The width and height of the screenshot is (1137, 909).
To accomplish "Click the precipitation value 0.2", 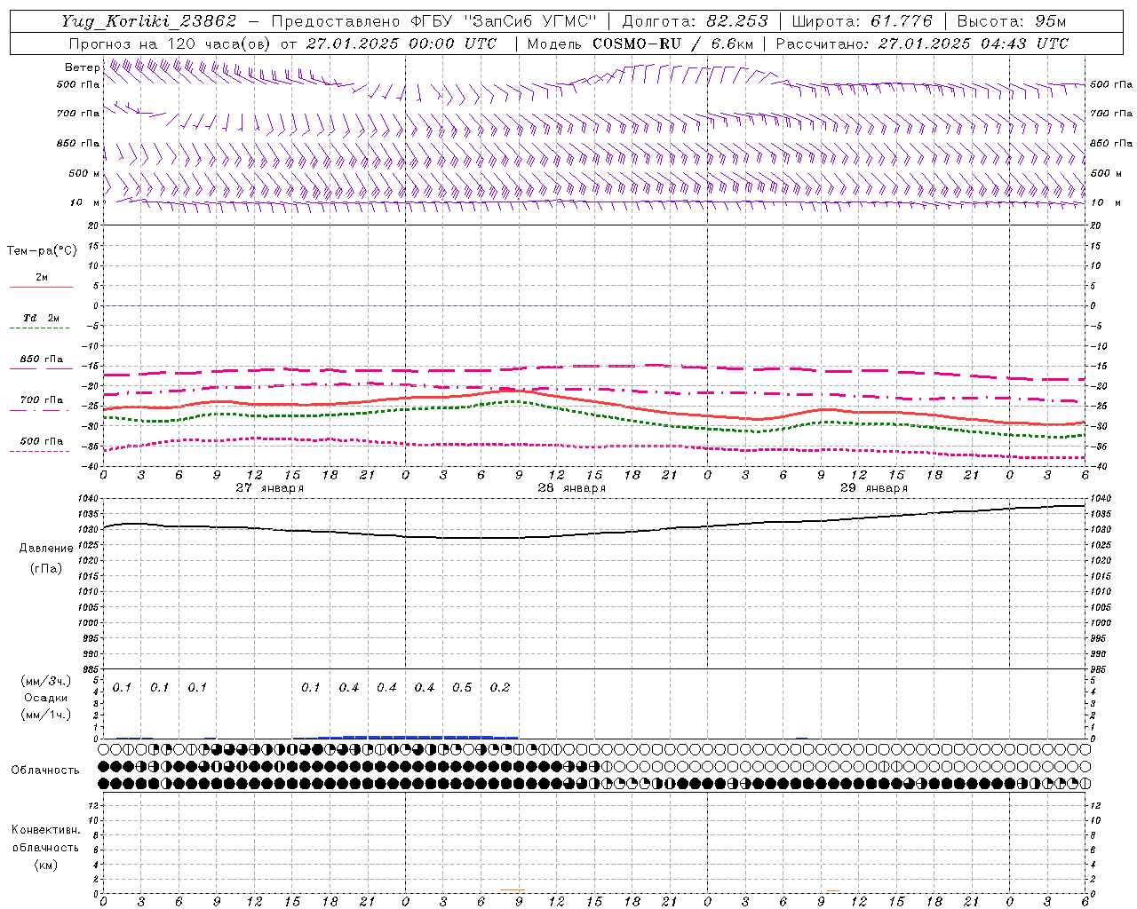I will (x=500, y=688).
